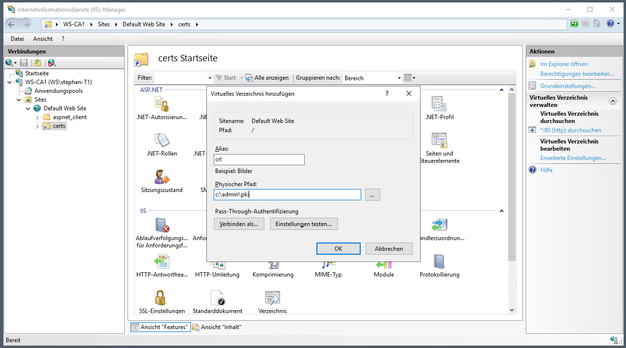Open the Filter dropdown arrow
Viewport: 626px width, 348px height.
tap(210, 78)
